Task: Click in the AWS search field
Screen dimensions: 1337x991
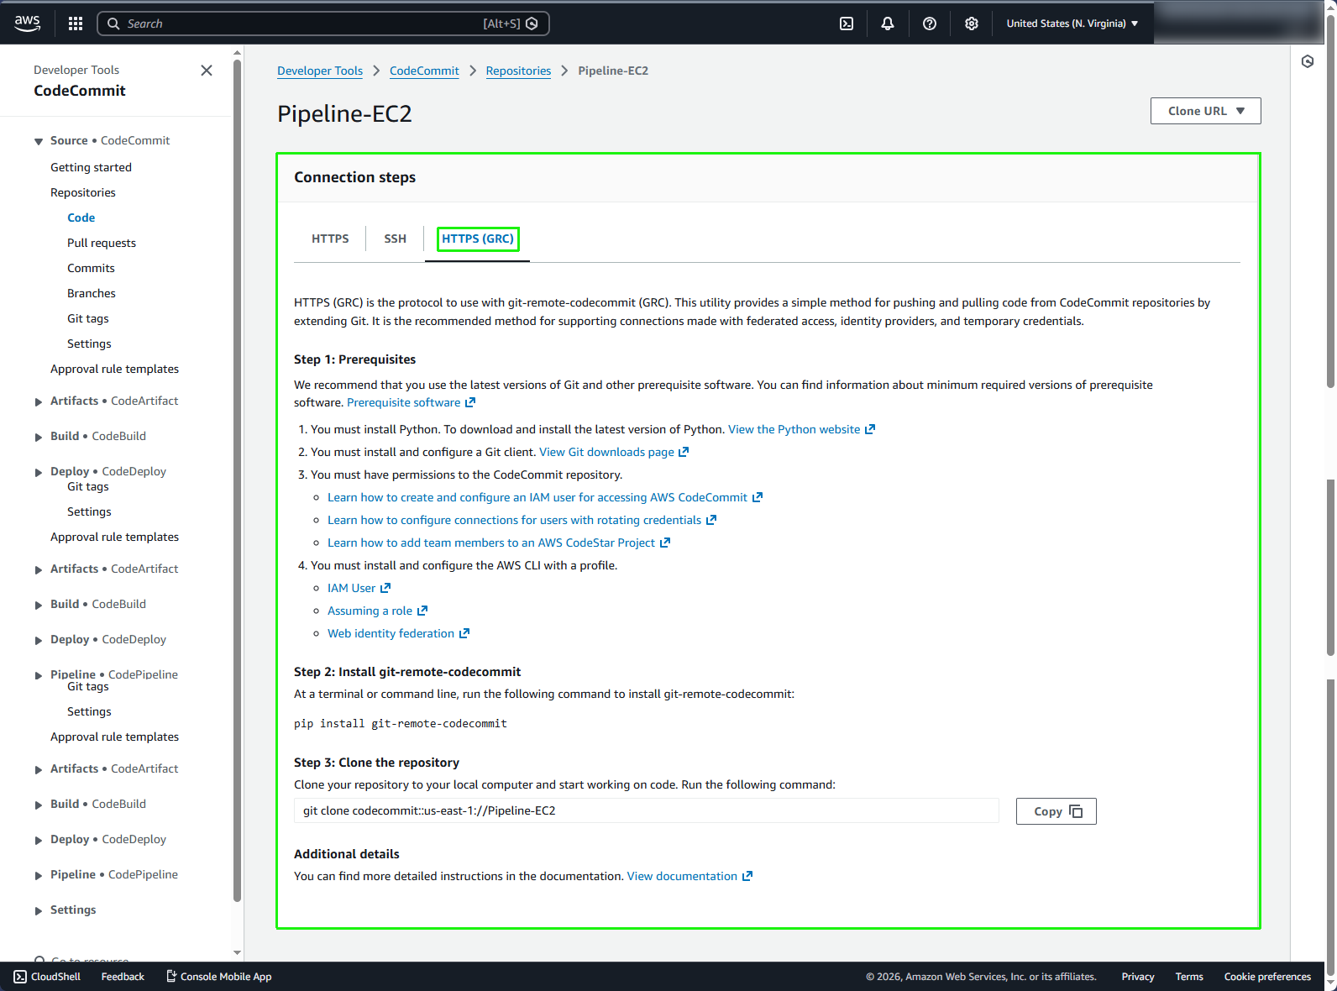Action: 323,24
